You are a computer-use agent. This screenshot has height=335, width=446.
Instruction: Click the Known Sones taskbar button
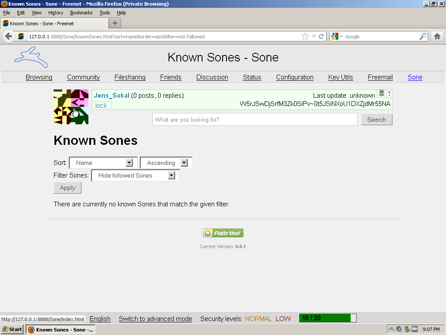[x=61, y=330]
